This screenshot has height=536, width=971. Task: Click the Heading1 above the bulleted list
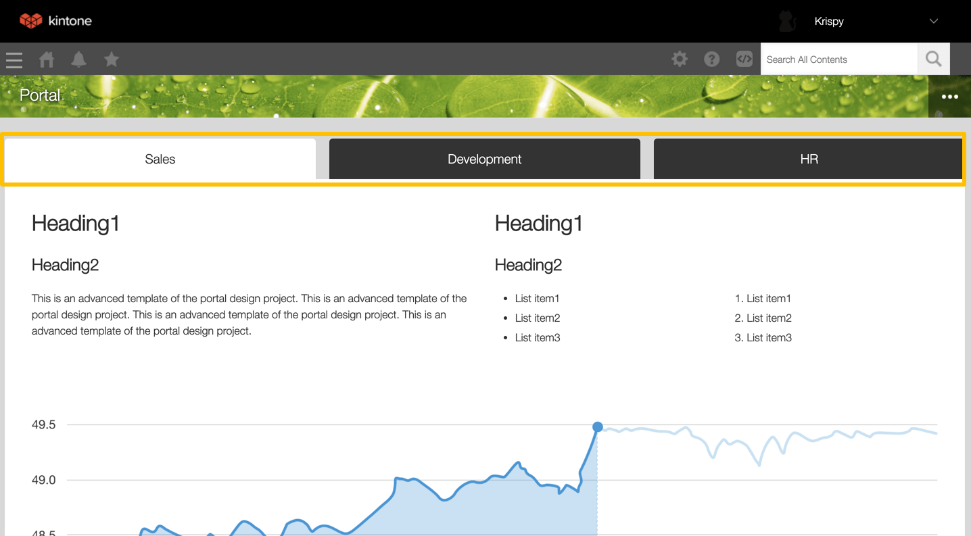539,223
